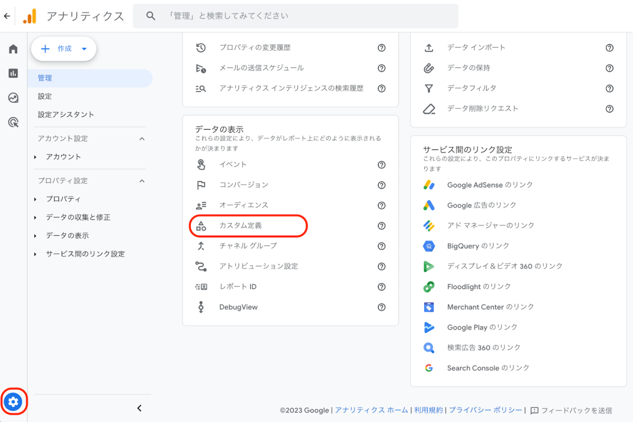This screenshot has width=633, height=422.
Task: Click the 利用規約 footer link
Action: pyautogui.click(x=428, y=410)
